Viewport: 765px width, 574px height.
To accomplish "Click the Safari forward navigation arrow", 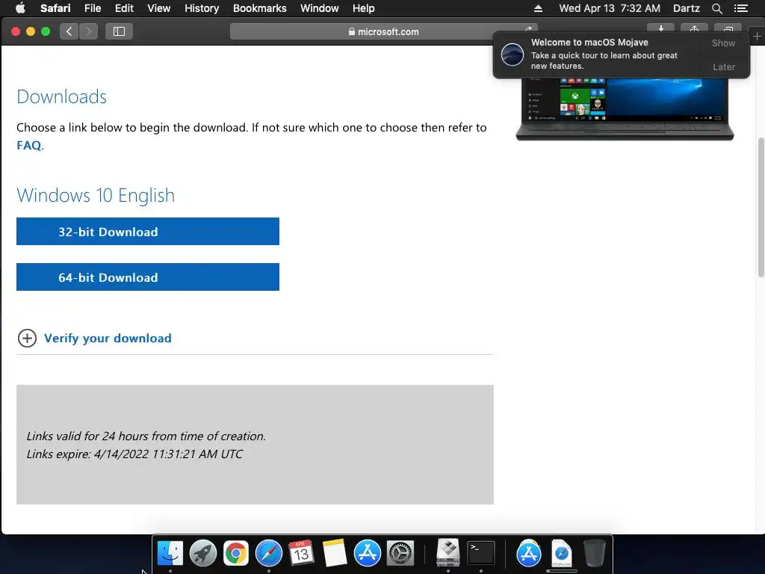I will (88, 31).
